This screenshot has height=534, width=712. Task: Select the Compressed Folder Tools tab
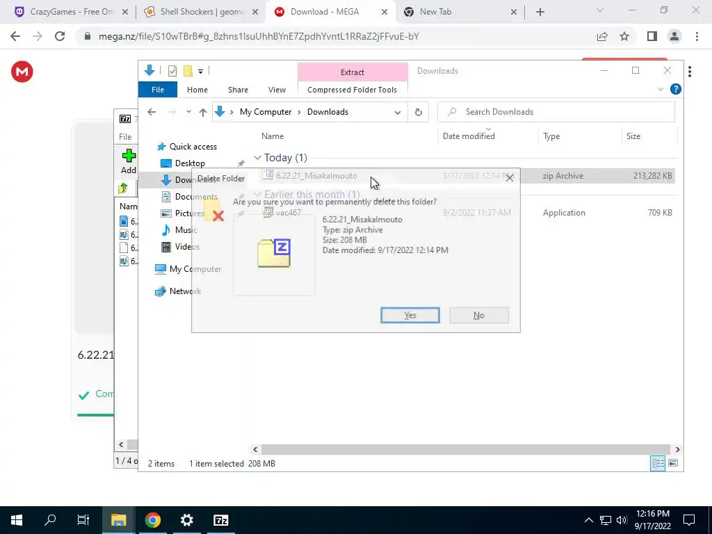(x=352, y=90)
